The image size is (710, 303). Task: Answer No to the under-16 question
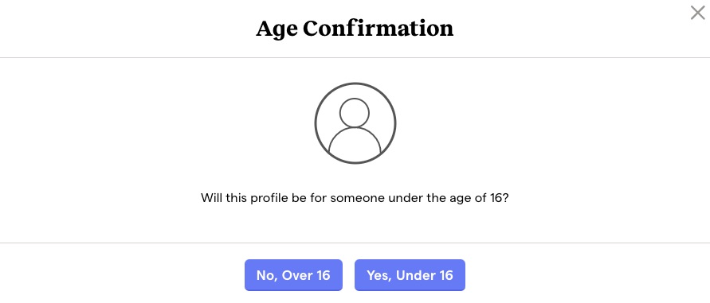click(x=293, y=275)
